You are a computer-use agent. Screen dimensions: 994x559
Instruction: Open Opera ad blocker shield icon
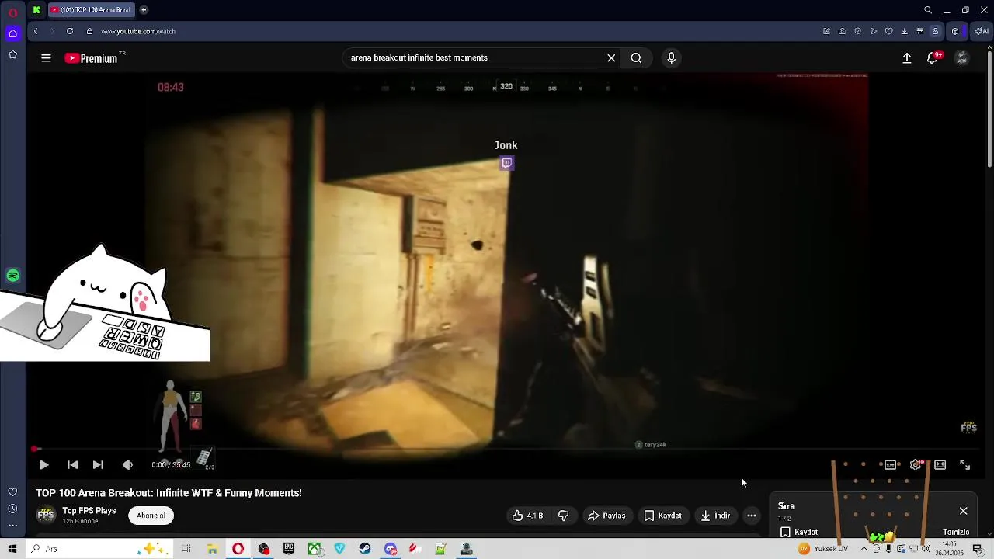point(858,31)
